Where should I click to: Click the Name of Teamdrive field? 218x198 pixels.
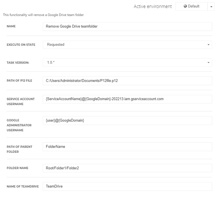point(128,186)
